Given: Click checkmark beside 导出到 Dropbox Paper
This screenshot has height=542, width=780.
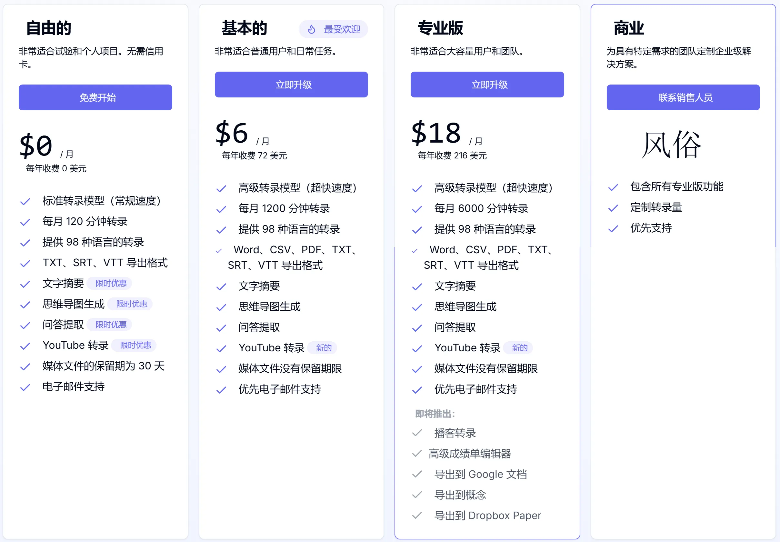Looking at the screenshot, I should 417,516.
